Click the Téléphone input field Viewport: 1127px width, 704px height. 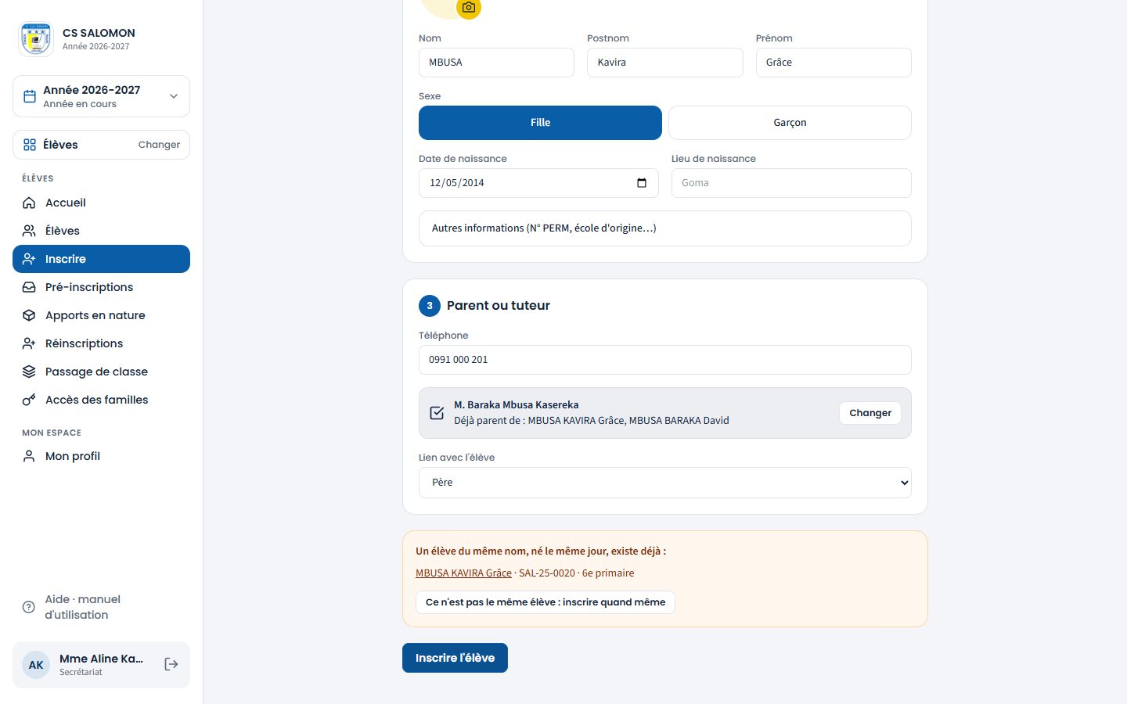tap(665, 360)
